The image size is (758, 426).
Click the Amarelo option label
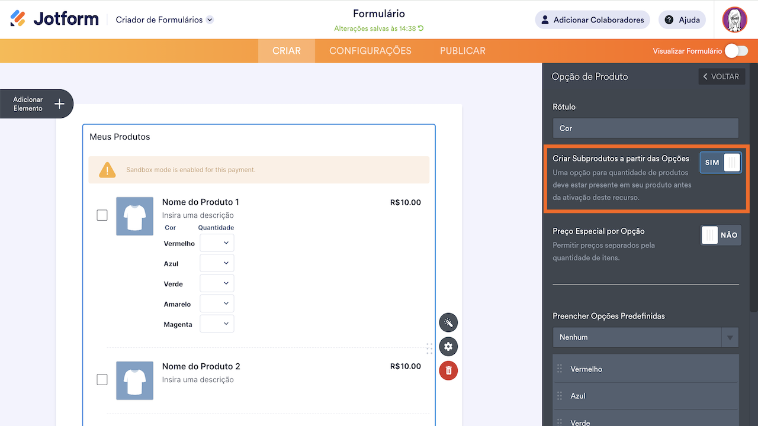coord(177,304)
